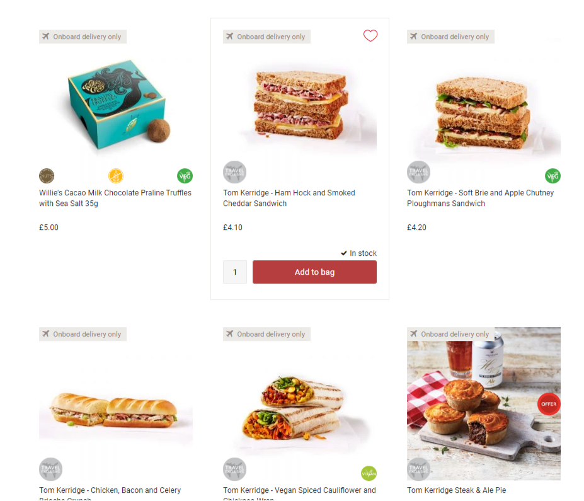The image size is (584, 501).
Task: Click the red OFFER badge on pie image
Action: 549,404
